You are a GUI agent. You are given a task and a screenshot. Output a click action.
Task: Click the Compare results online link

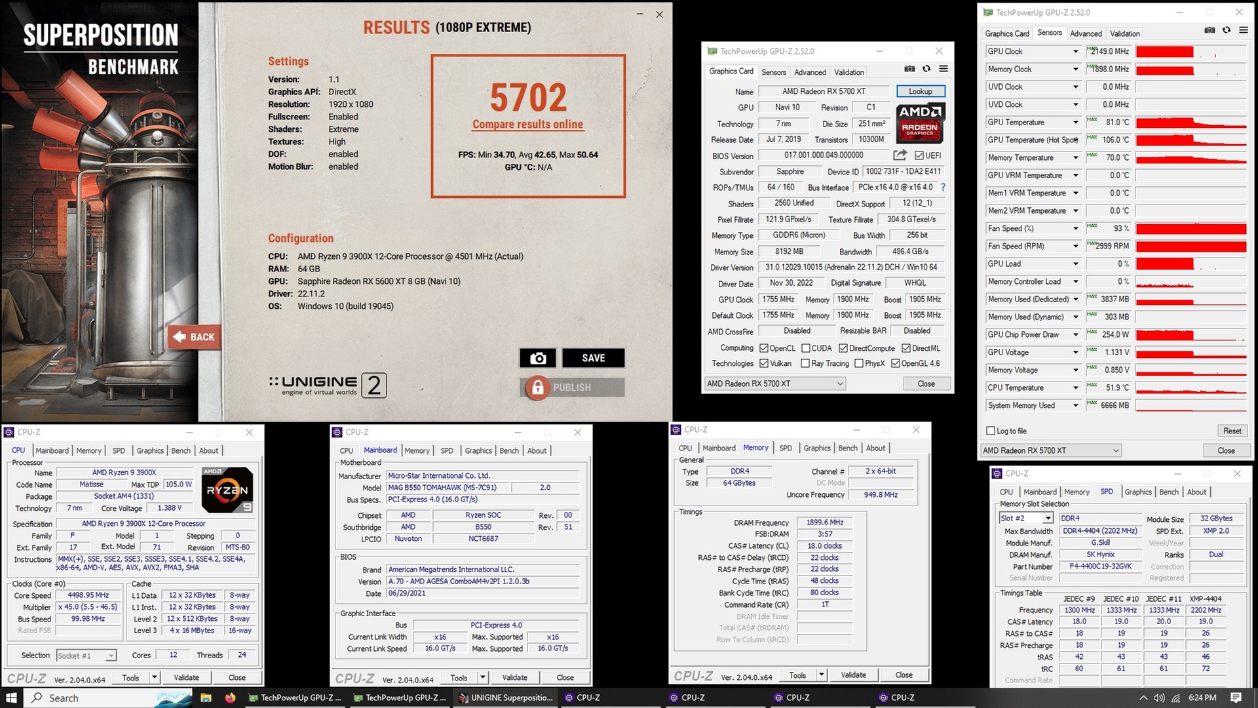pyautogui.click(x=527, y=124)
